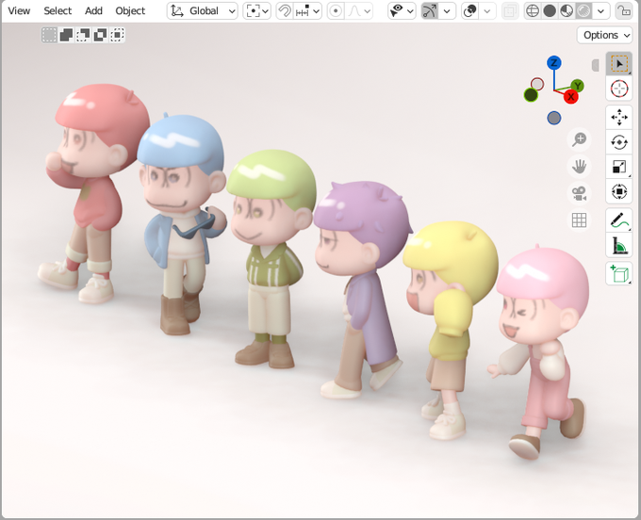Open the Object menu
Screen dimensions: 641x520
(130, 11)
